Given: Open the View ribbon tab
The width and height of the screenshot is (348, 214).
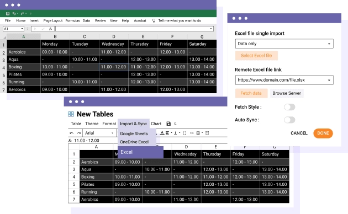Looking at the screenshot, I should pyautogui.click(x=114, y=20).
